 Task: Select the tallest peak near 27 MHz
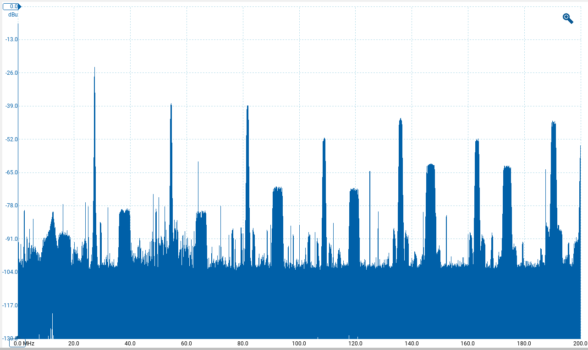(94, 69)
